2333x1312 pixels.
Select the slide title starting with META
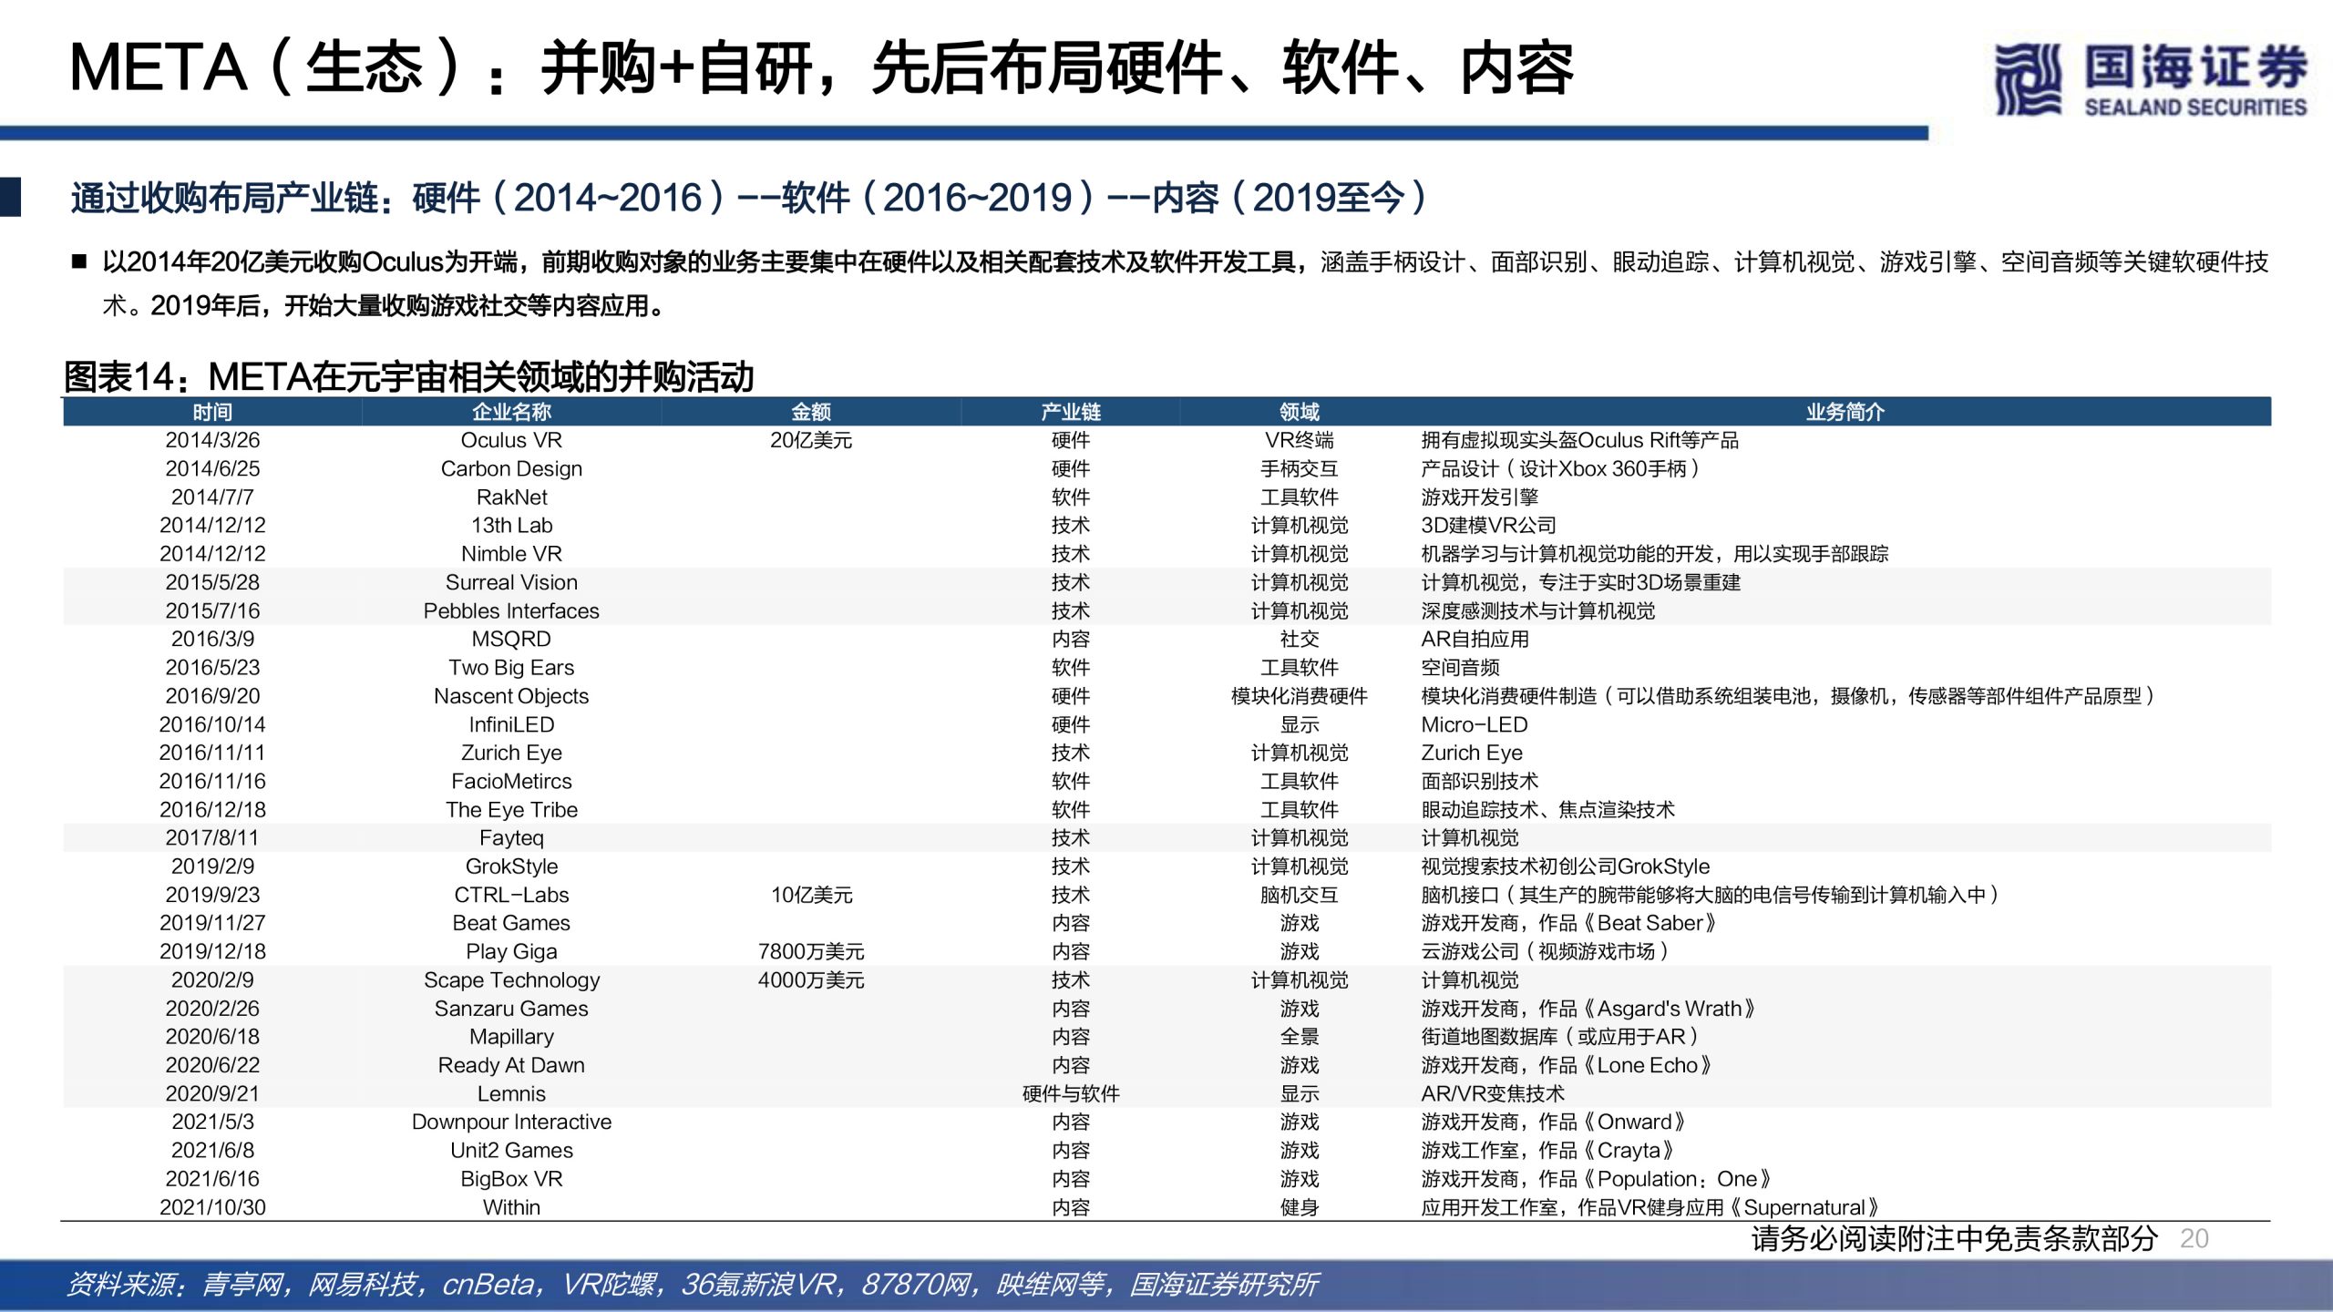[822, 69]
